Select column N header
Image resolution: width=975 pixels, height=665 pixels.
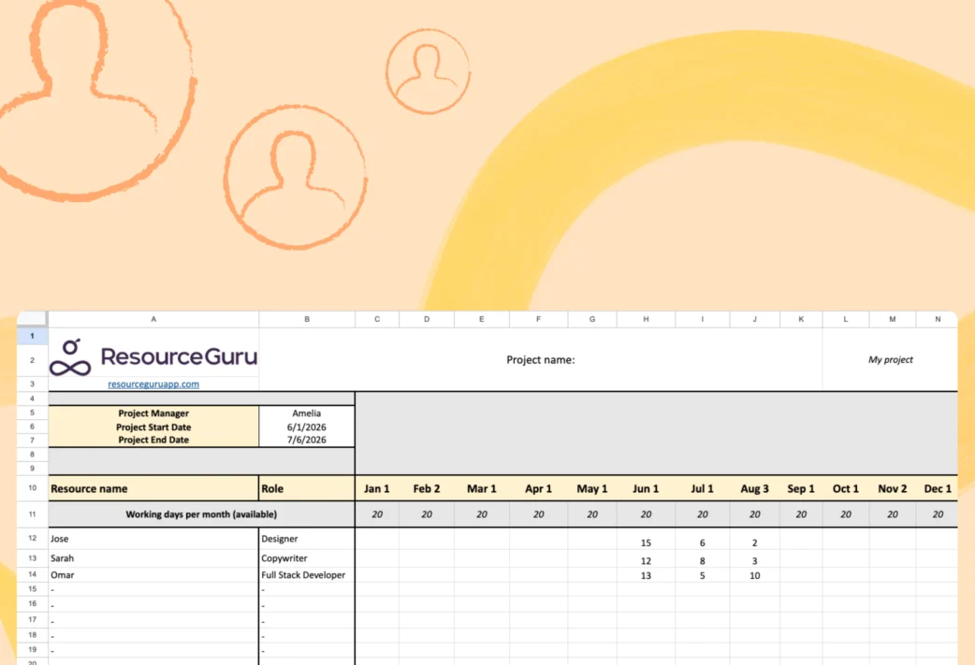937,319
